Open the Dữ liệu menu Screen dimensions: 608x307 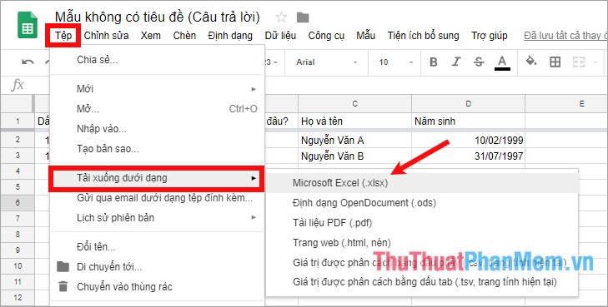tap(280, 36)
